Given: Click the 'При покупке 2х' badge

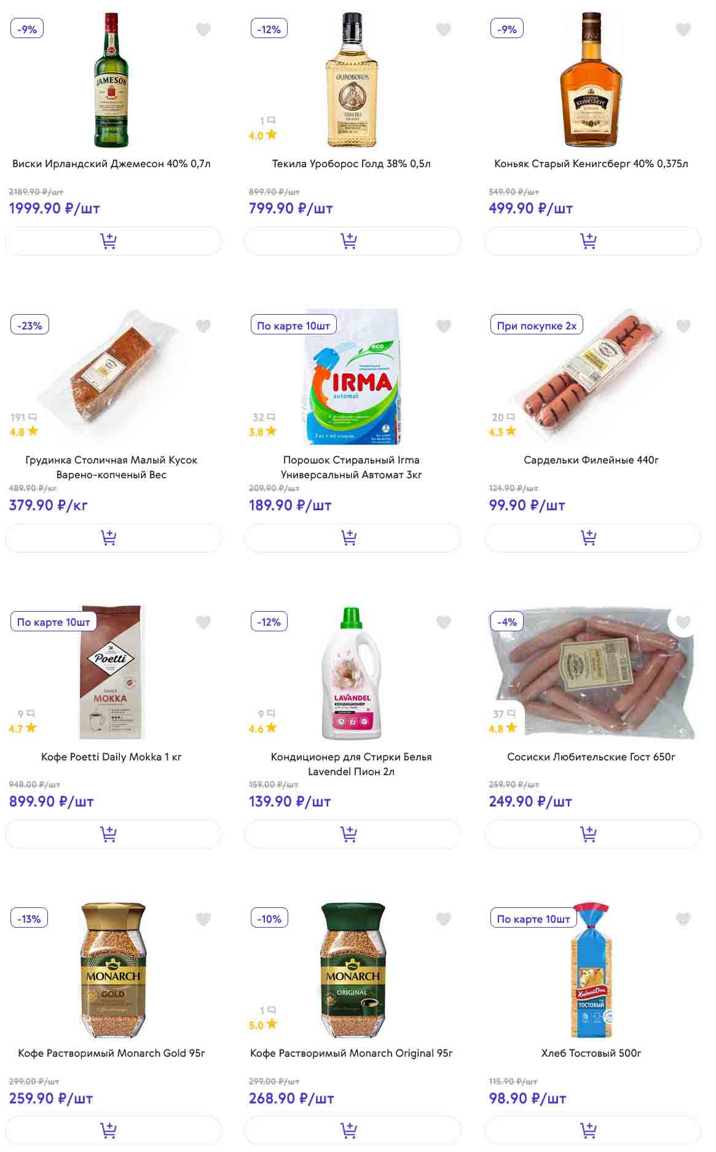Looking at the screenshot, I should tap(537, 326).
